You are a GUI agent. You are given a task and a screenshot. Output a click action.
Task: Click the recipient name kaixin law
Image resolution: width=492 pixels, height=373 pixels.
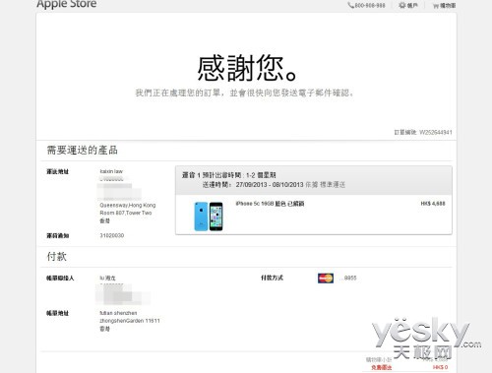tap(111, 171)
